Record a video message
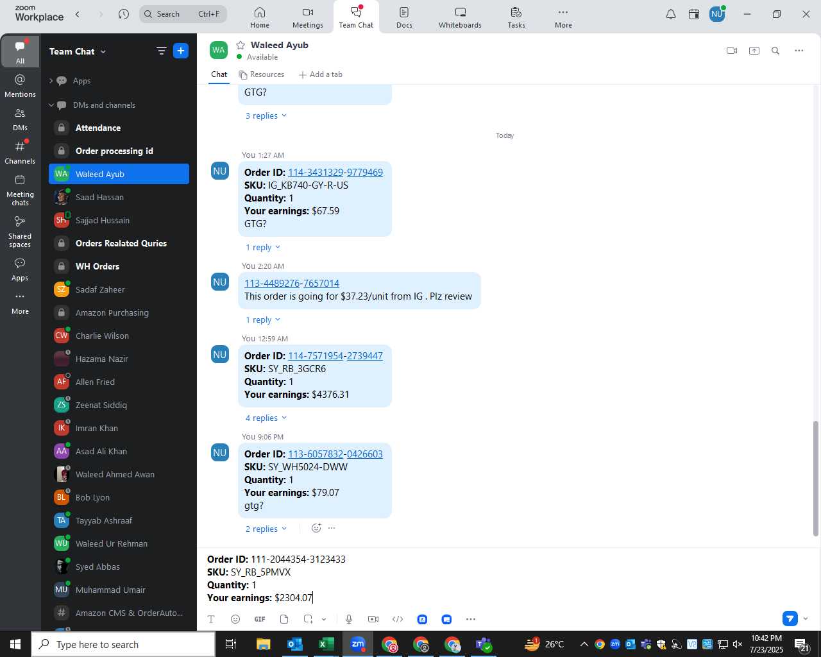 [373, 619]
